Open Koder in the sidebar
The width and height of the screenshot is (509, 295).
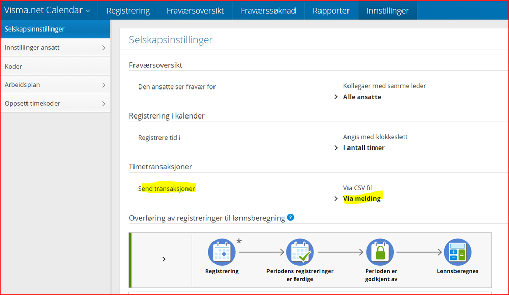click(x=55, y=66)
